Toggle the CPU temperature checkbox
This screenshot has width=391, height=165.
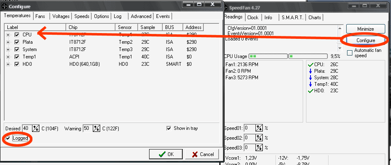point(17,35)
